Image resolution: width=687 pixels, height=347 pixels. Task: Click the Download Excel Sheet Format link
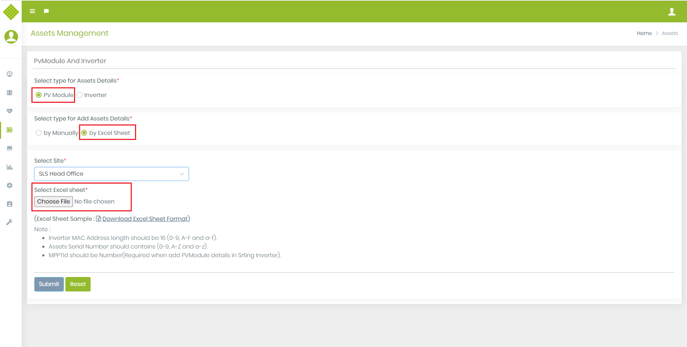pos(145,219)
